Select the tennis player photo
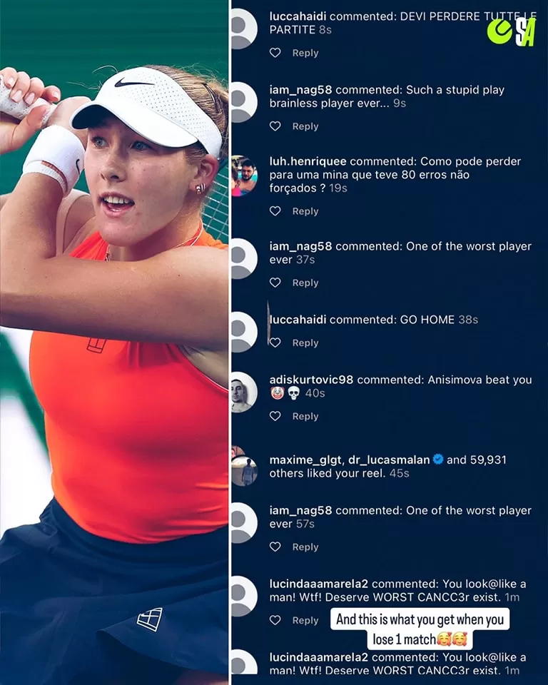Viewport: 548px width, 685px height. tap(114, 342)
